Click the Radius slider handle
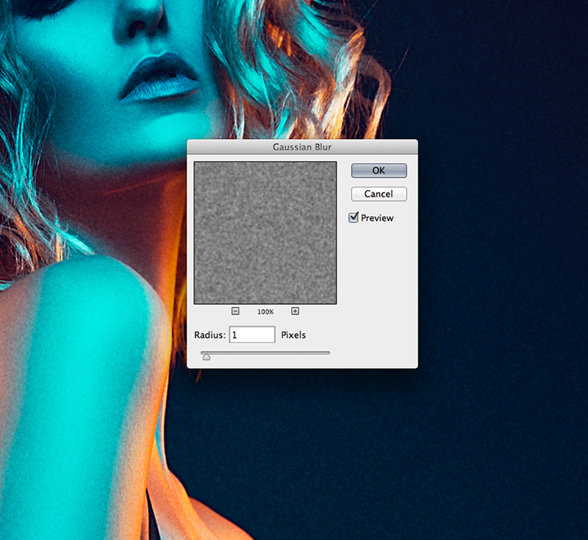The image size is (588, 540). click(x=207, y=357)
